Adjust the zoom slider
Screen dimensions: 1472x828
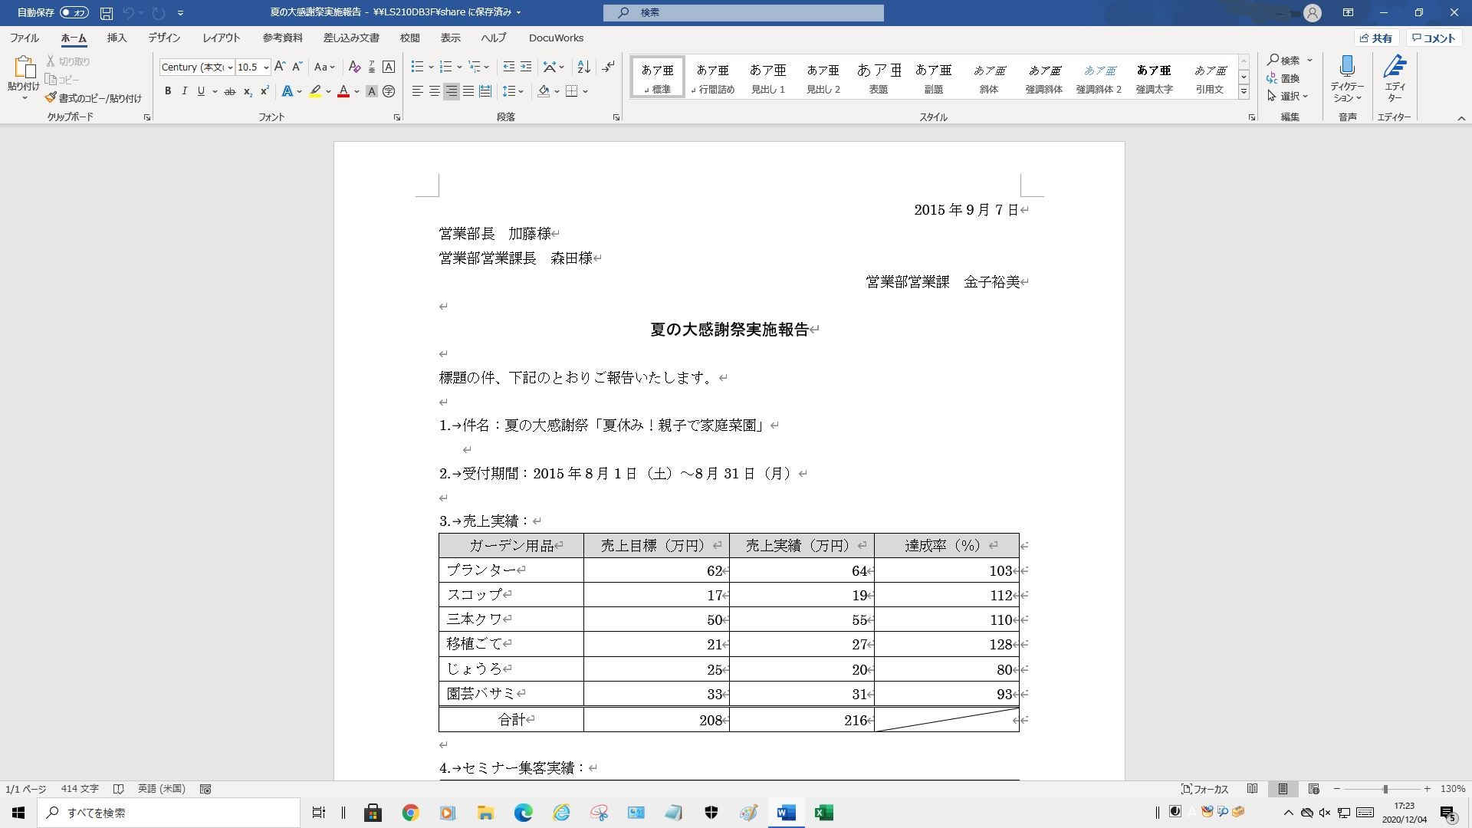1385,789
